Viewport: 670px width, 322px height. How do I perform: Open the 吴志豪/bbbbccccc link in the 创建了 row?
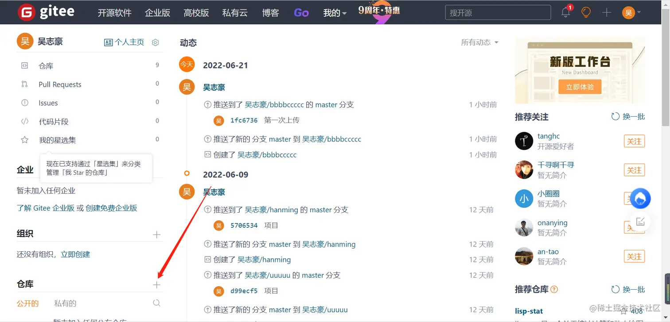pyautogui.click(x=267, y=155)
